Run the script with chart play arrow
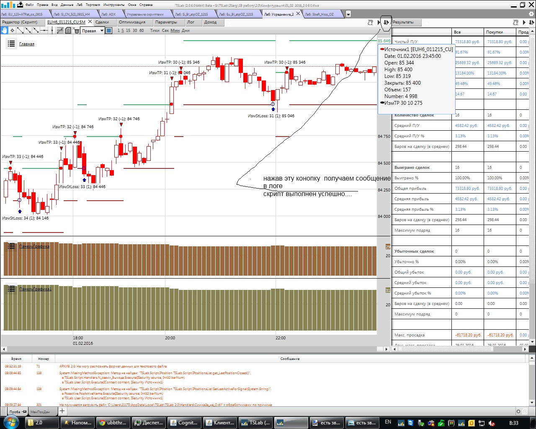 coord(379,22)
